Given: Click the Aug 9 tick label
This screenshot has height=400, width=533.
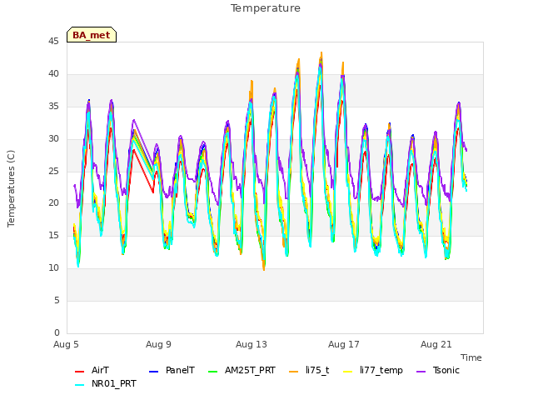Looking at the screenshot, I should click(x=158, y=344).
